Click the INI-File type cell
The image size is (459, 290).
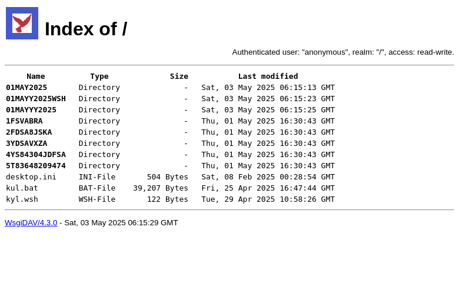tap(97, 176)
